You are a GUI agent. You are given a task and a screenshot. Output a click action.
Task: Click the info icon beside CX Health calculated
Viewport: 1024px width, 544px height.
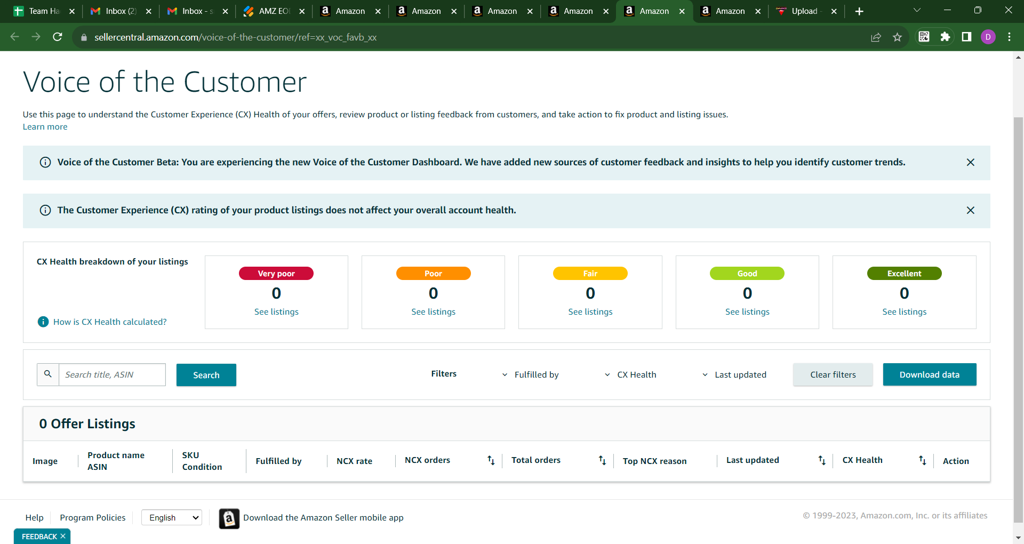(43, 322)
